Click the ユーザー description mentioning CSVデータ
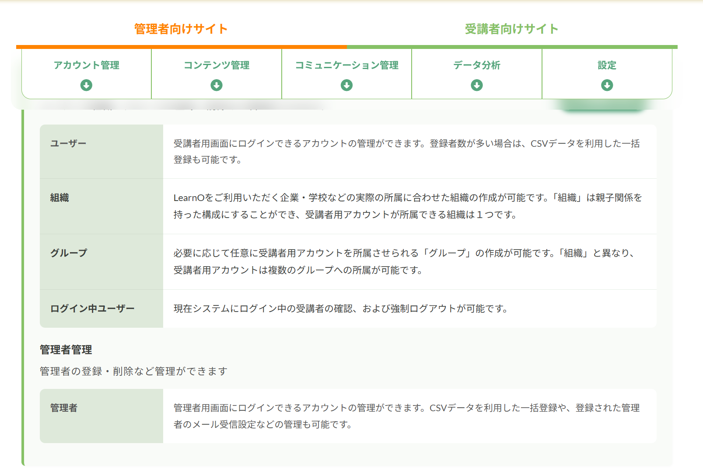 [407, 152]
